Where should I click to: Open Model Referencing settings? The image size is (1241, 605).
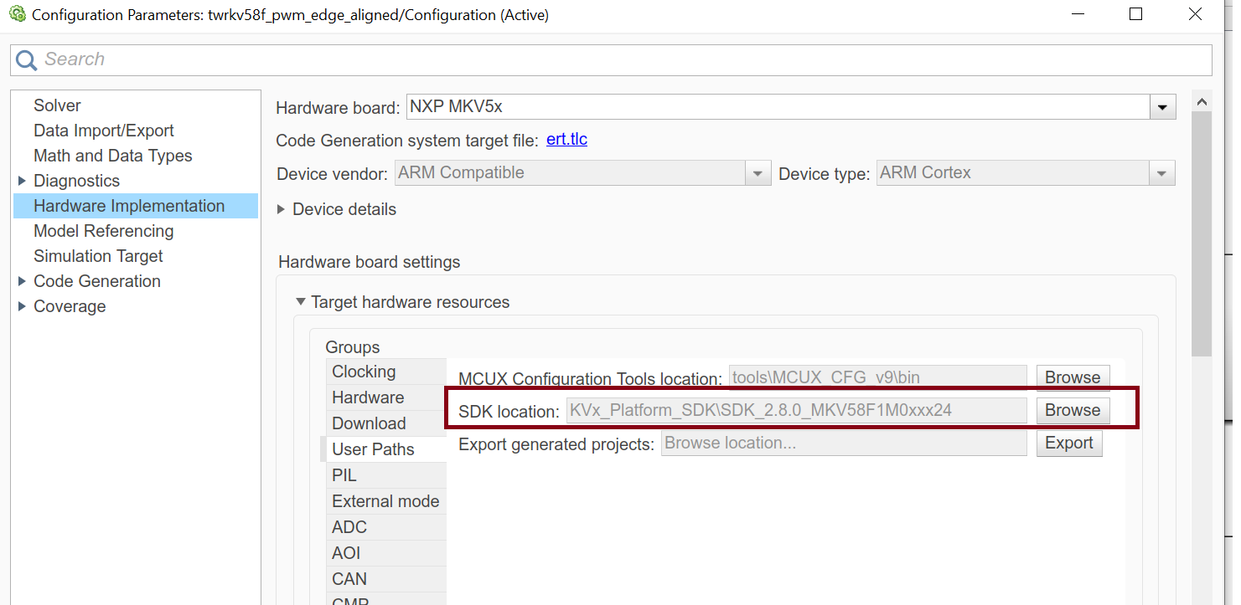103,231
